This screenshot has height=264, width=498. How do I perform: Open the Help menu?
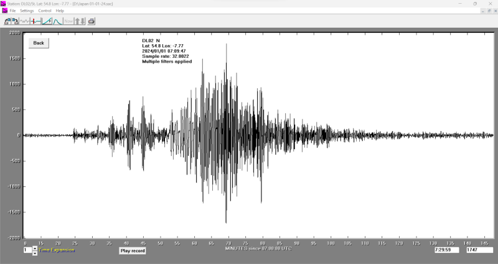[60, 11]
